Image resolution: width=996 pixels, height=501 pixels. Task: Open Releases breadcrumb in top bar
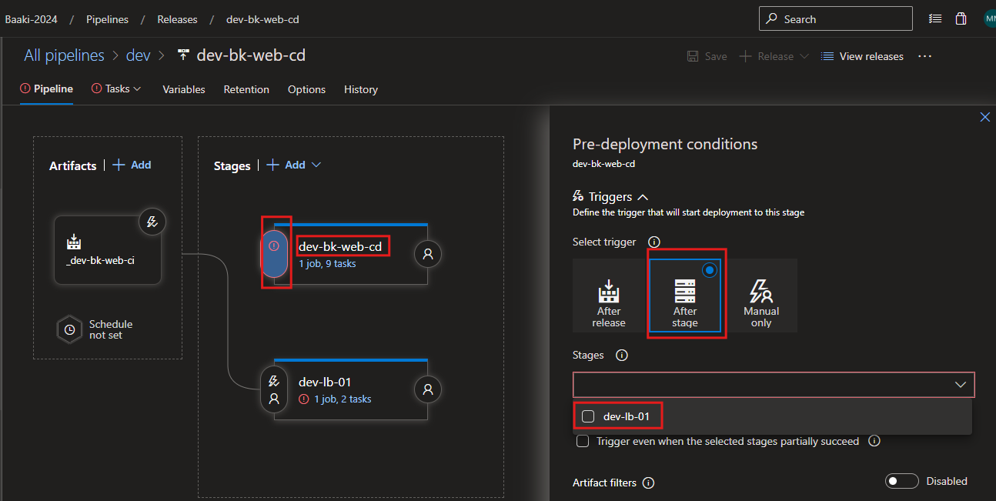(x=177, y=19)
